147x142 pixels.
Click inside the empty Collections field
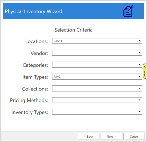click(97, 88)
